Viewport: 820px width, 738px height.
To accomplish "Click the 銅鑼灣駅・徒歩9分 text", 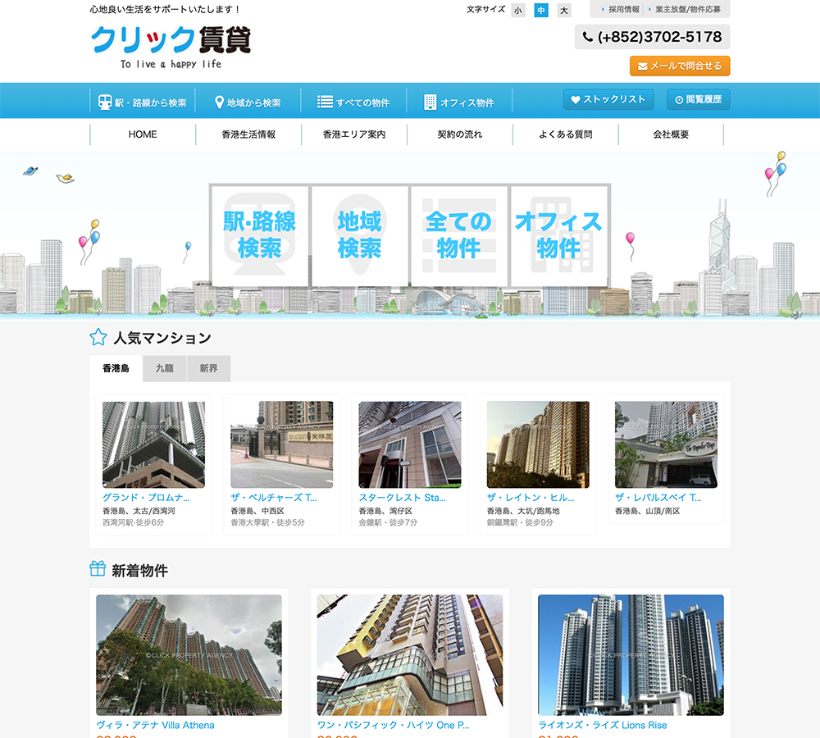I will pos(520,522).
